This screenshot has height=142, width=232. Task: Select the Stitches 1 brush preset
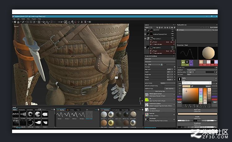[x=60, y=115]
